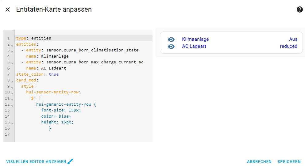The image size is (305, 166).
Task: Fold the CSS rule at line 12
Action: (12, 105)
